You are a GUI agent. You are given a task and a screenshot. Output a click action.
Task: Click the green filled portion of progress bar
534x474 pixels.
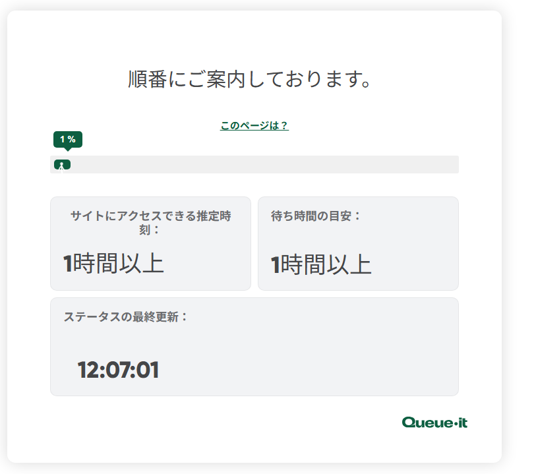(63, 164)
